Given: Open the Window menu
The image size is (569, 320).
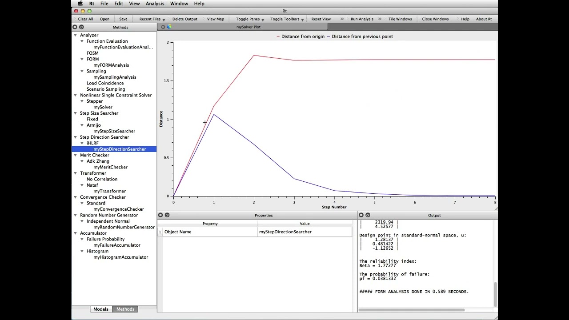Looking at the screenshot, I should point(179,4).
